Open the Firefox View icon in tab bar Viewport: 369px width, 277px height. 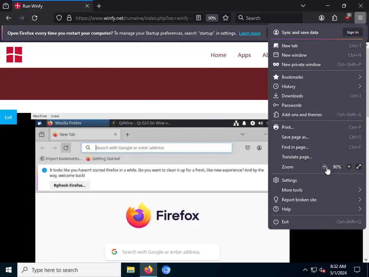click(x=6, y=6)
